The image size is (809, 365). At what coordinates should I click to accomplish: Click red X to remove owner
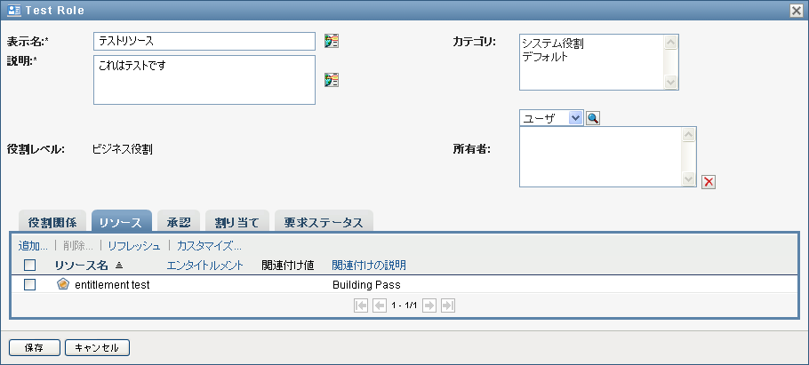[709, 182]
